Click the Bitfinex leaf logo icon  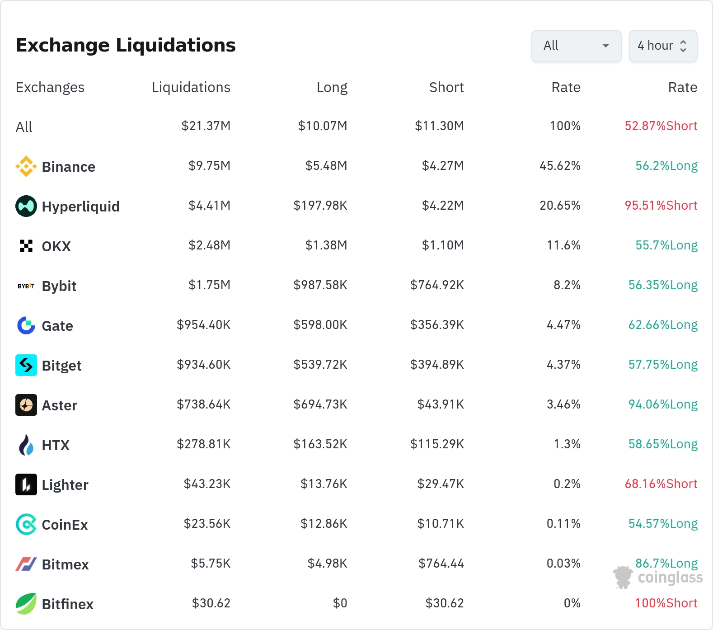tap(26, 604)
